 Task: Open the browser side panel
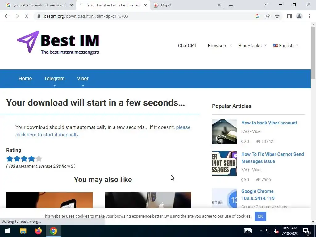(x=289, y=16)
